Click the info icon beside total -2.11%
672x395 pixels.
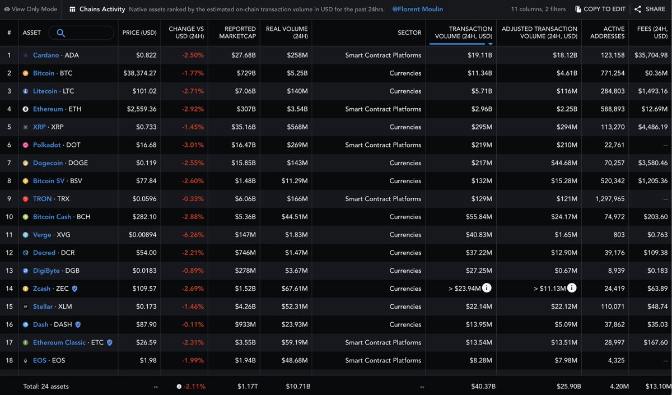[x=179, y=387]
